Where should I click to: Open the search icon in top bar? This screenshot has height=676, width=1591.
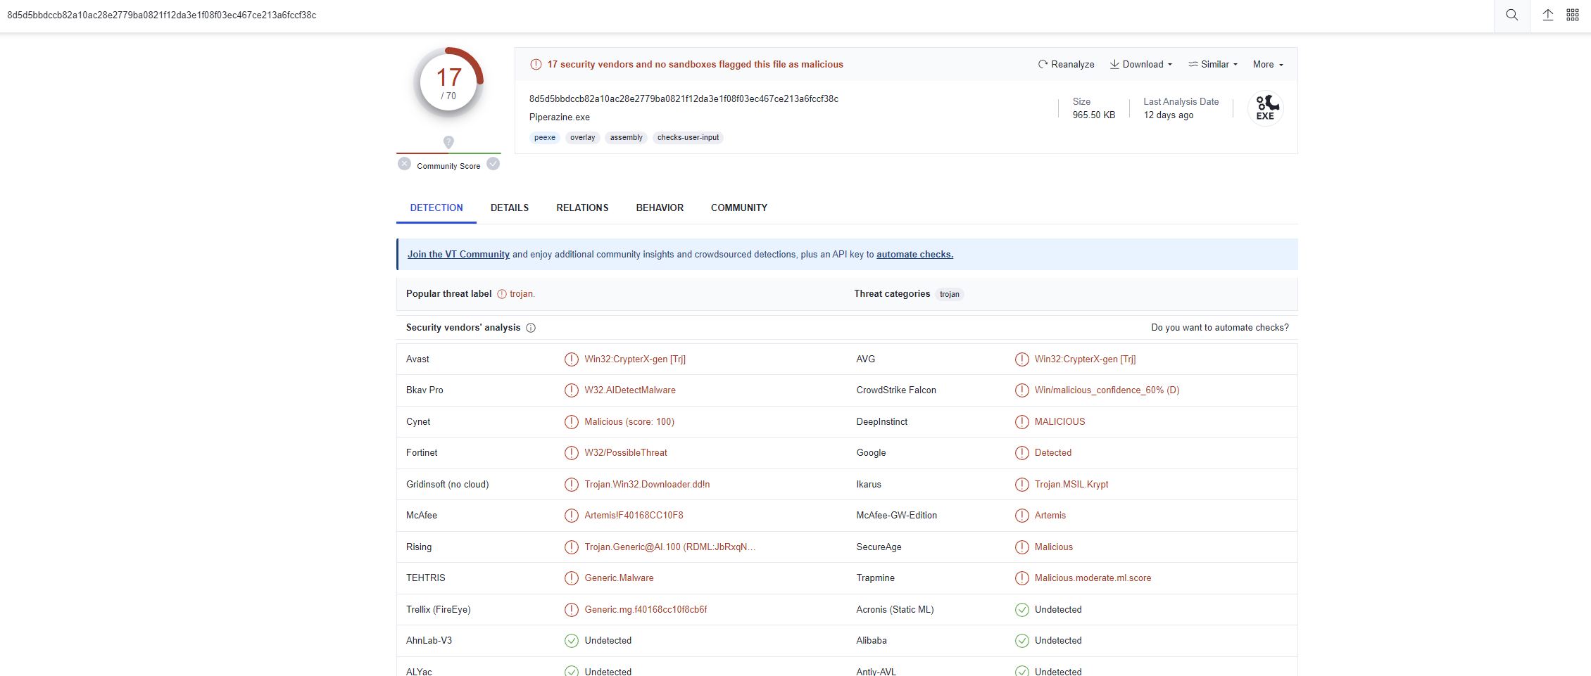pyautogui.click(x=1511, y=15)
